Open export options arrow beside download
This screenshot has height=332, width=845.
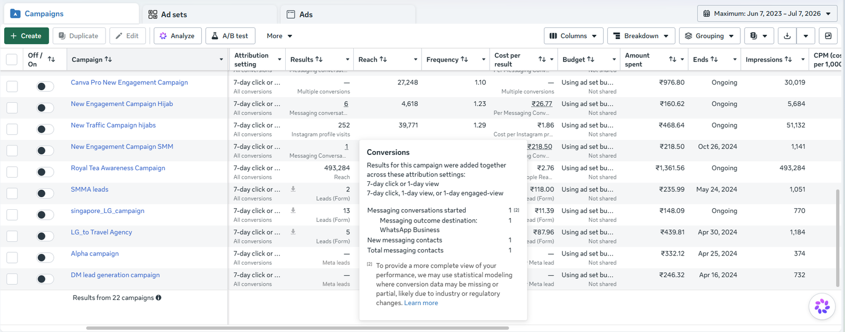point(805,36)
